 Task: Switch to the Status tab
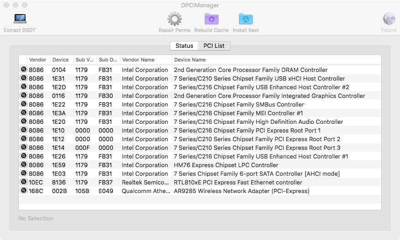(184, 46)
